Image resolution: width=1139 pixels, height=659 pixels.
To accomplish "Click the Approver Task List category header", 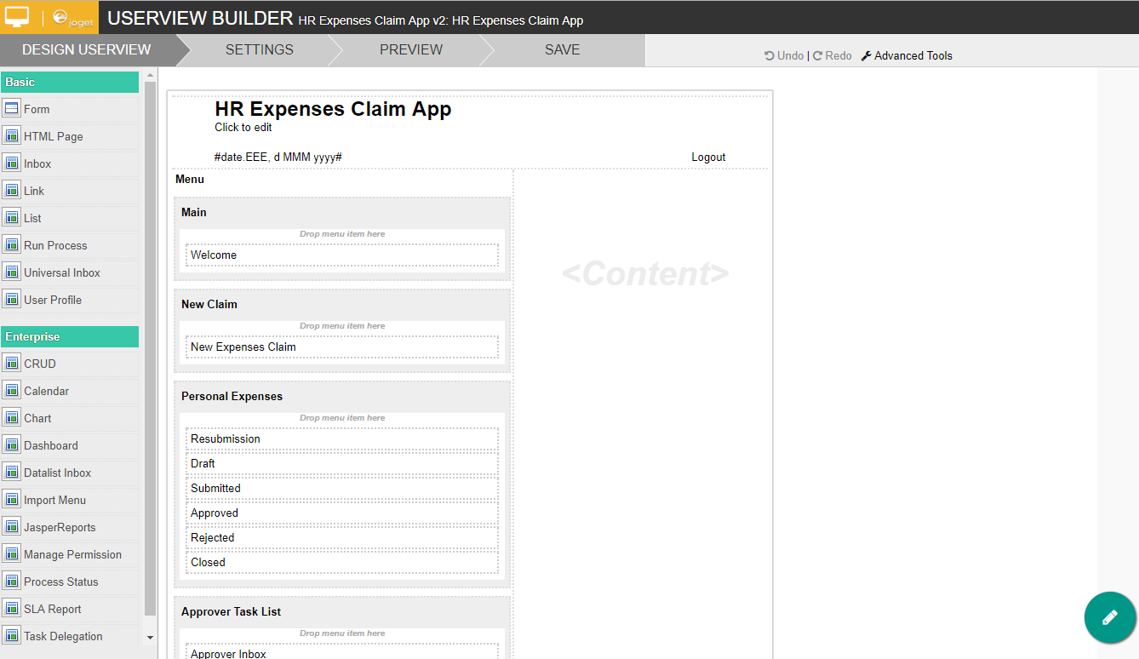I will point(231,611).
